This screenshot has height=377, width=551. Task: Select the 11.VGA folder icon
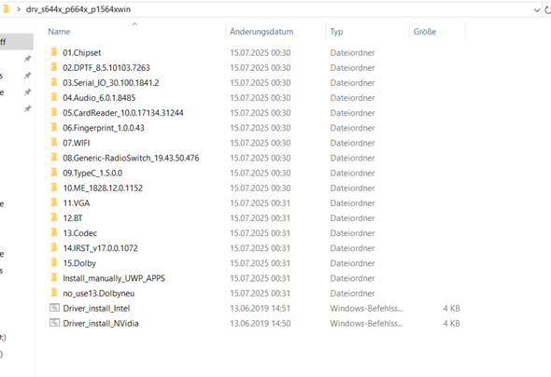(x=54, y=202)
